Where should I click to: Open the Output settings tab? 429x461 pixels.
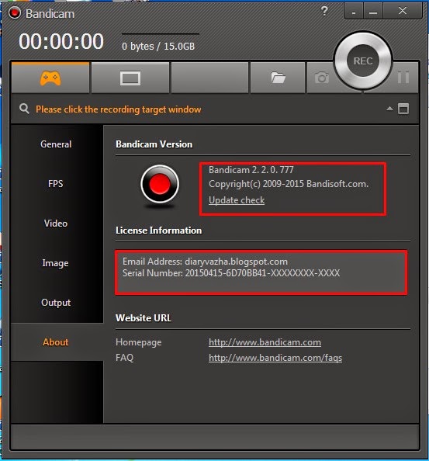pyautogui.click(x=56, y=303)
